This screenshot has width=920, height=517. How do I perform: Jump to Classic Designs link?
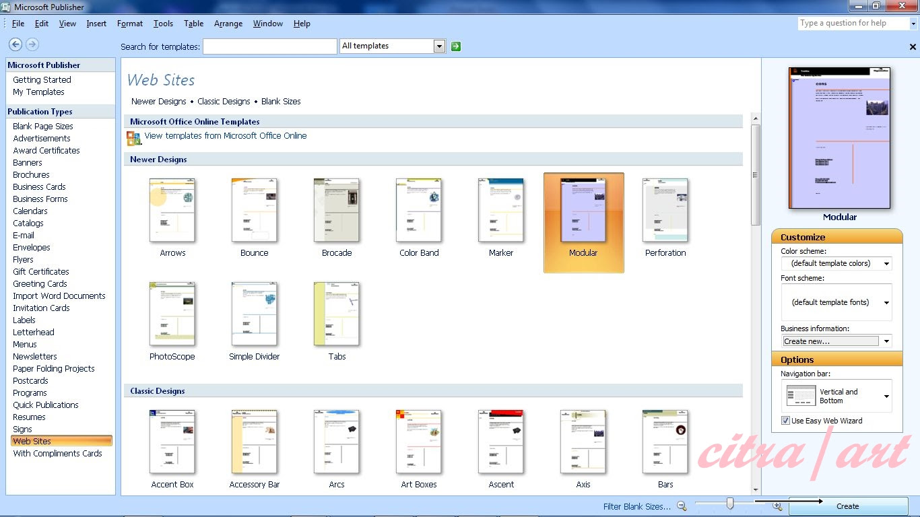point(224,102)
